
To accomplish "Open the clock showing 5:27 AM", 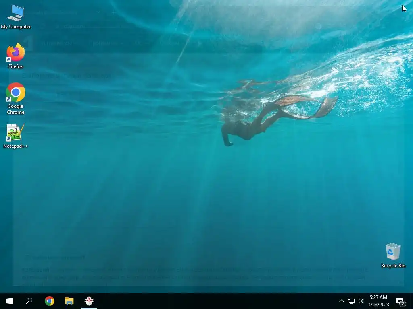I will click(378, 301).
